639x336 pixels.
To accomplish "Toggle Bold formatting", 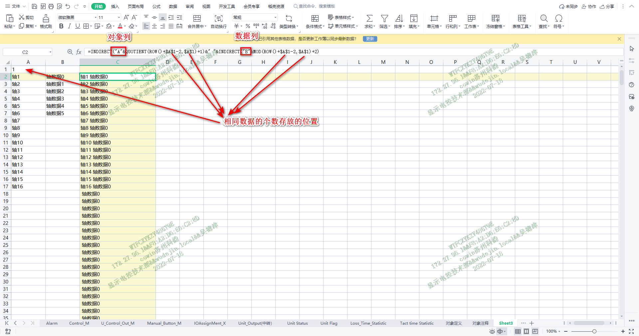I will (61, 26).
